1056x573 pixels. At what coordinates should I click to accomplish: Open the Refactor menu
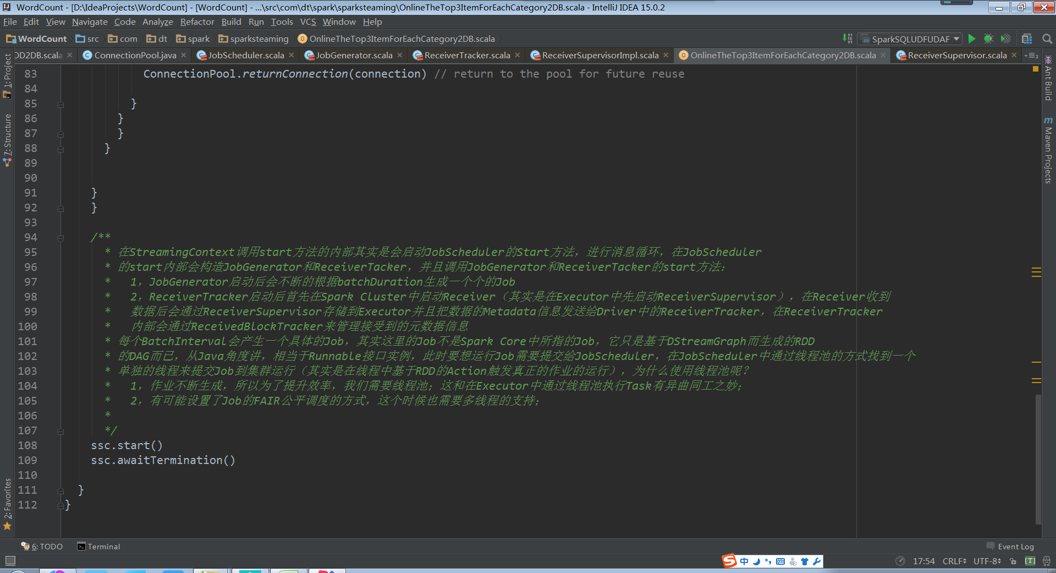[197, 21]
